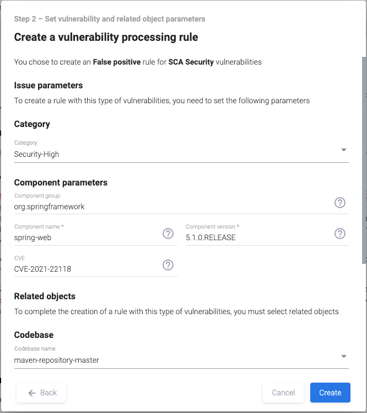
Task: Click the left arrow on Back button
Action: [32, 393]
